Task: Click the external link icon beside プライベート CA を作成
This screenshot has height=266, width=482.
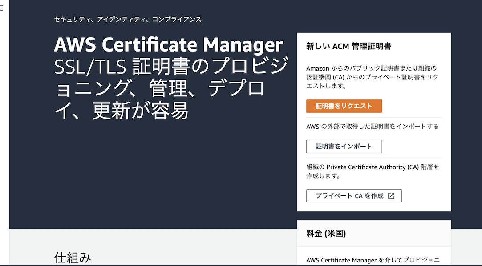Action: (x=391, y=196)
